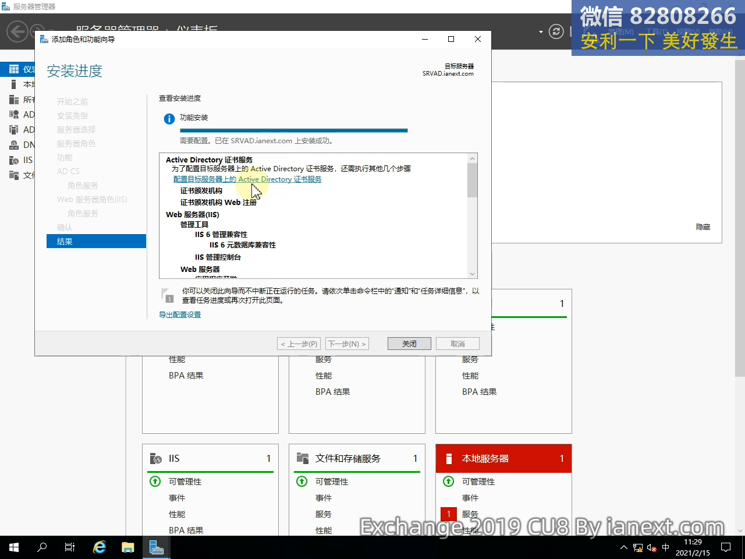Select the 结果 step in wizard
The width and height of the screenshot is (745, 559).
point(96,241)
